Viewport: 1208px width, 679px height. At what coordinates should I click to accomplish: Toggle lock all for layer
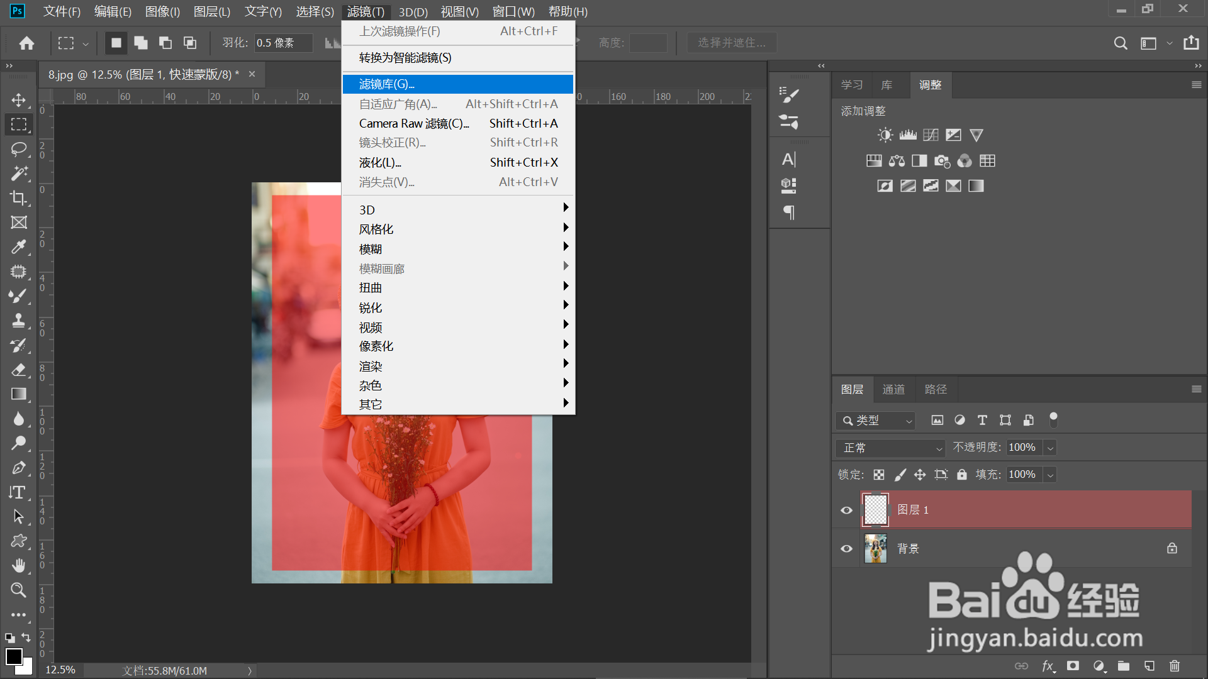click(961, 475)
